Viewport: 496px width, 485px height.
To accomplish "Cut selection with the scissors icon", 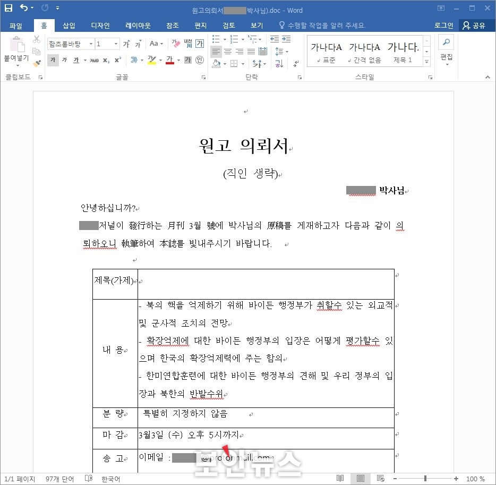I will coord(37,39).
